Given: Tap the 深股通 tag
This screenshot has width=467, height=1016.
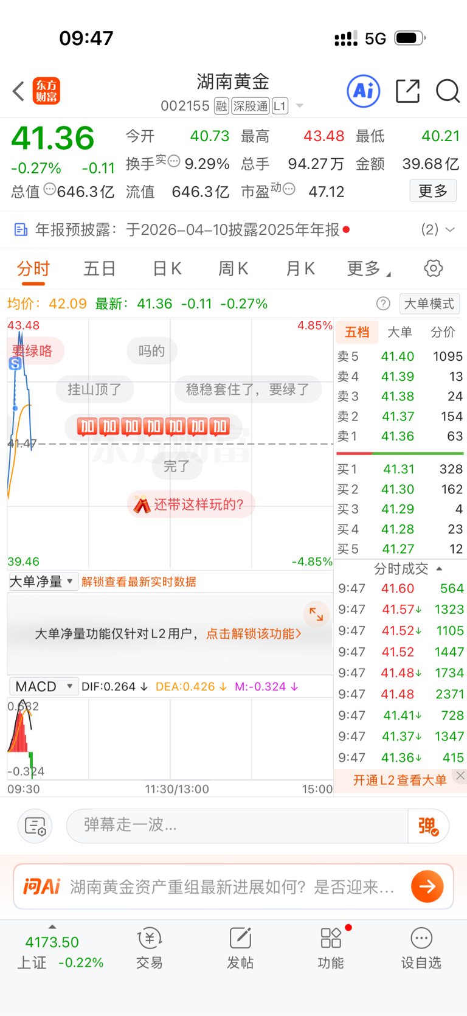Looking at the screenshot, I should point(251,106).
